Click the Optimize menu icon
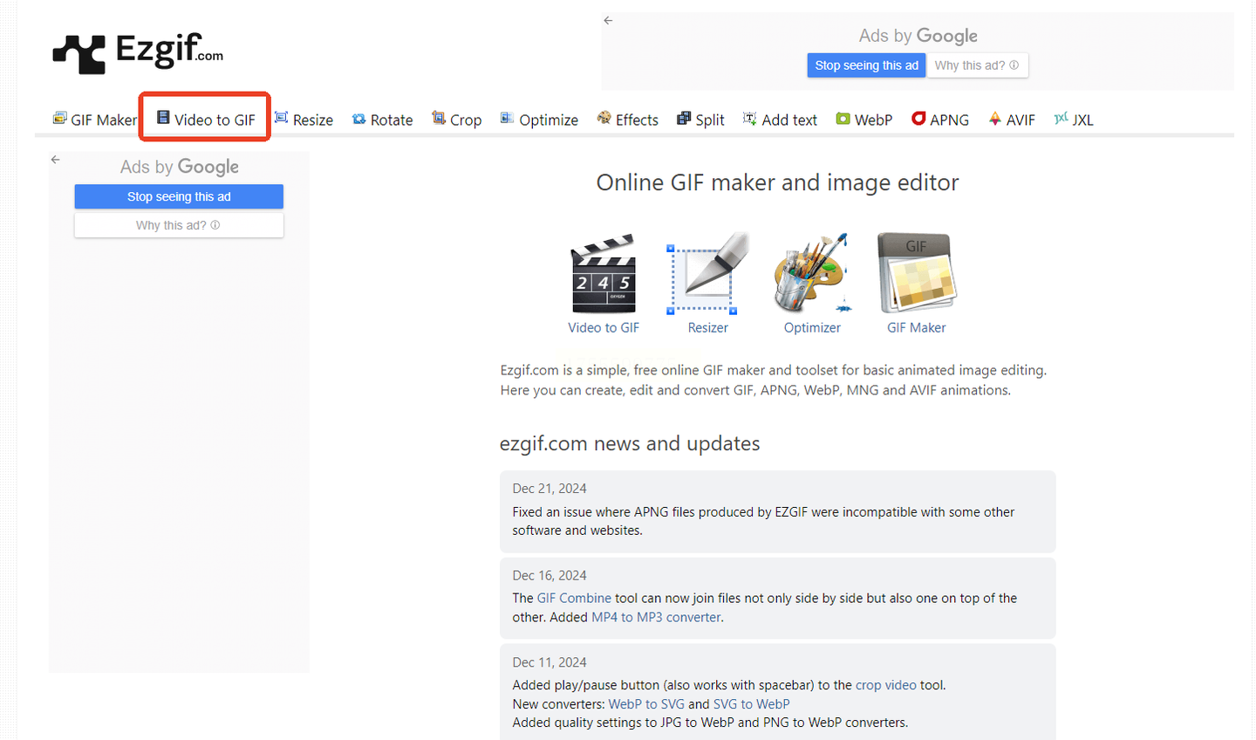The image size is (1256, 740). (x=507, y=118)
